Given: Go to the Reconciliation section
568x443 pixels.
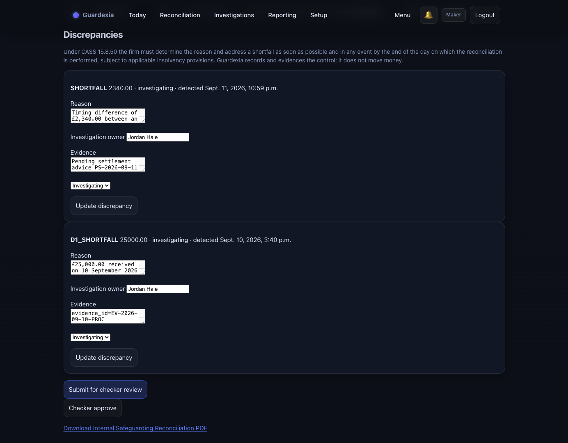Looking at the screenshot, I should 180,15.
